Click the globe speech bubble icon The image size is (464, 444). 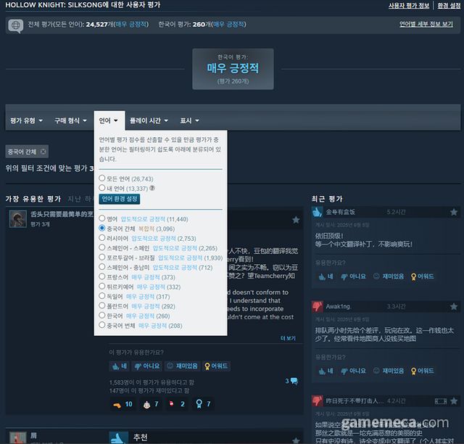click(x=16, y=25)
